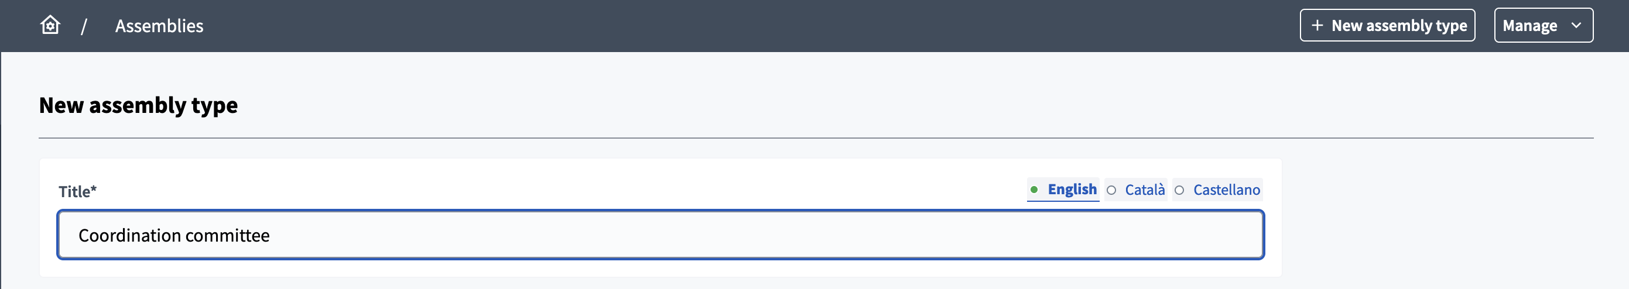
Task: Switch to the English language tab
Action: (1072, 190)
